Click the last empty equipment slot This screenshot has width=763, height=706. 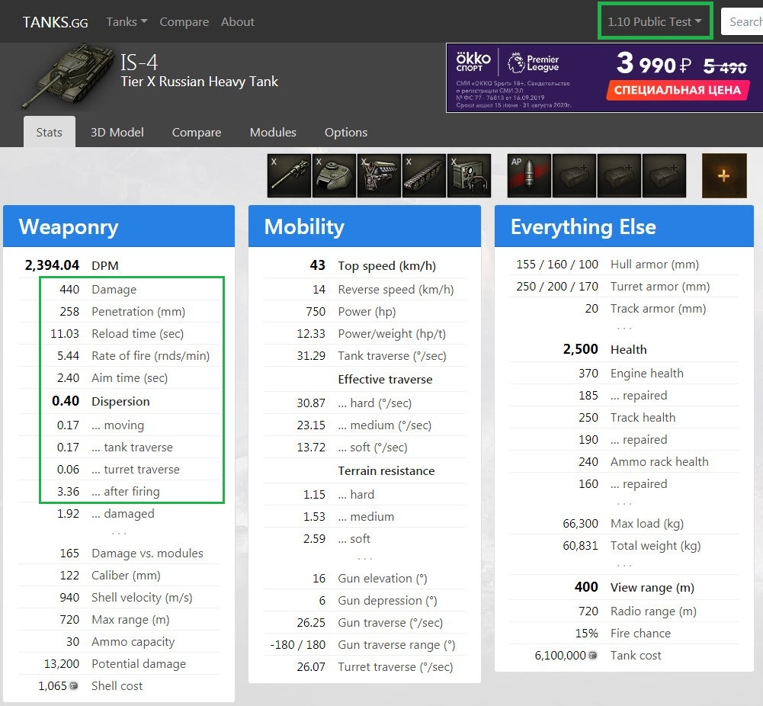click(664, 176)
